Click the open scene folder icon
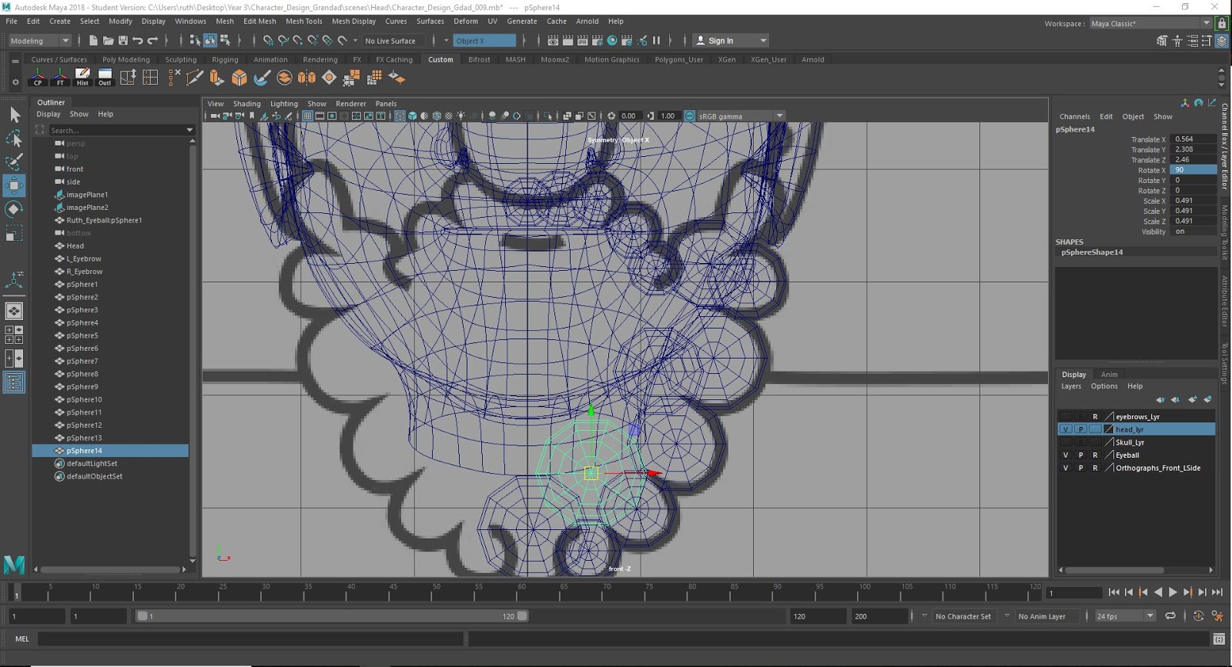This screenshot has width=1232, height=667. pos(109,41)
